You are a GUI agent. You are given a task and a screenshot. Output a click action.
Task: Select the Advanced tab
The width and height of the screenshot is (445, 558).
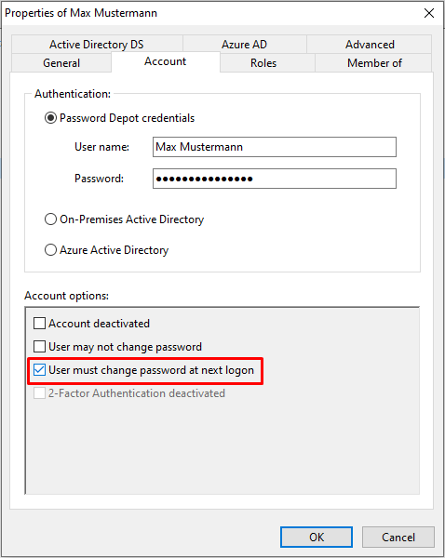click(x=370, y=45)
